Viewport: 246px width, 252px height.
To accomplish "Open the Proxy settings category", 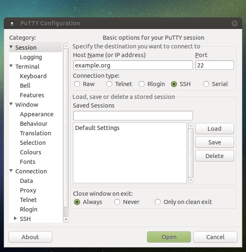I will pos(28,190).
